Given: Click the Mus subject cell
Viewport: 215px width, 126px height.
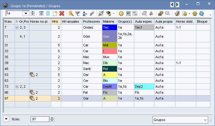Looking at the screenshot, I should pos(110,57).
